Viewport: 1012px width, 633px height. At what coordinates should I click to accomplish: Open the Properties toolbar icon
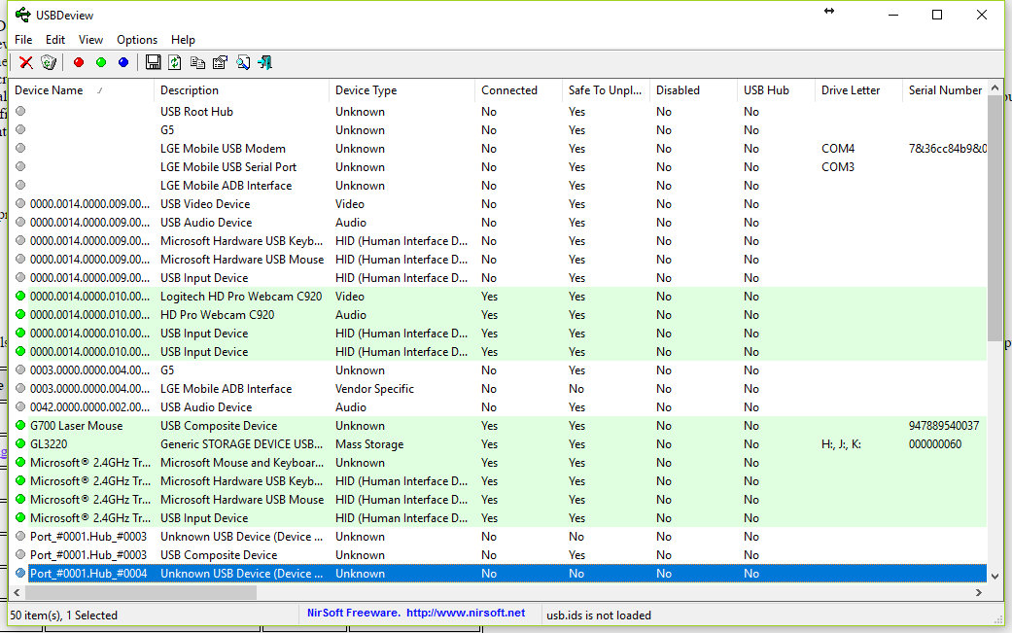220,62
